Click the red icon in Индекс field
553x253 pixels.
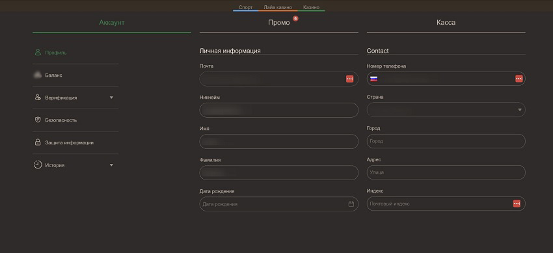(x=517, y=204)
